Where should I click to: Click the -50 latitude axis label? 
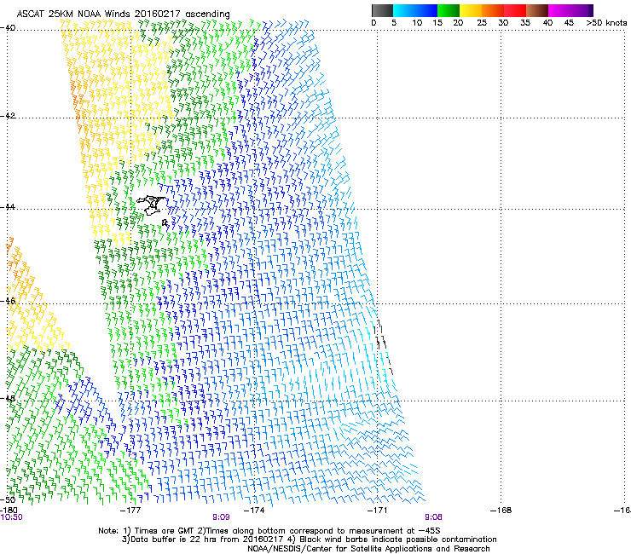[8, 499]
